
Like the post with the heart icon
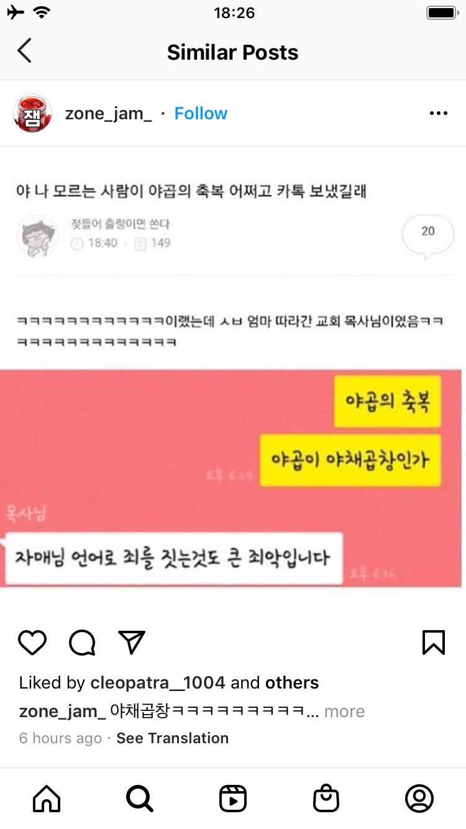pyautogui.click(x=32, y=643)
